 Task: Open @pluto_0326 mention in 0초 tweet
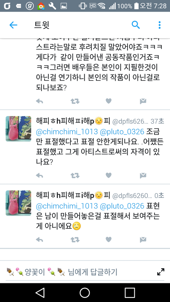tap(122, 206)
